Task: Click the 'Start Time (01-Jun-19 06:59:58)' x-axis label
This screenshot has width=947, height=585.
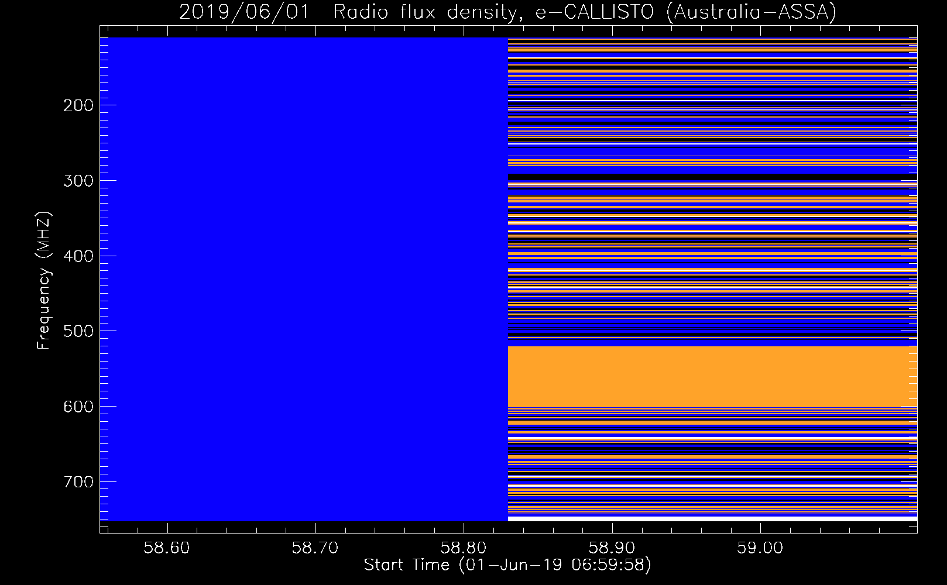Action: click(507, 565)
